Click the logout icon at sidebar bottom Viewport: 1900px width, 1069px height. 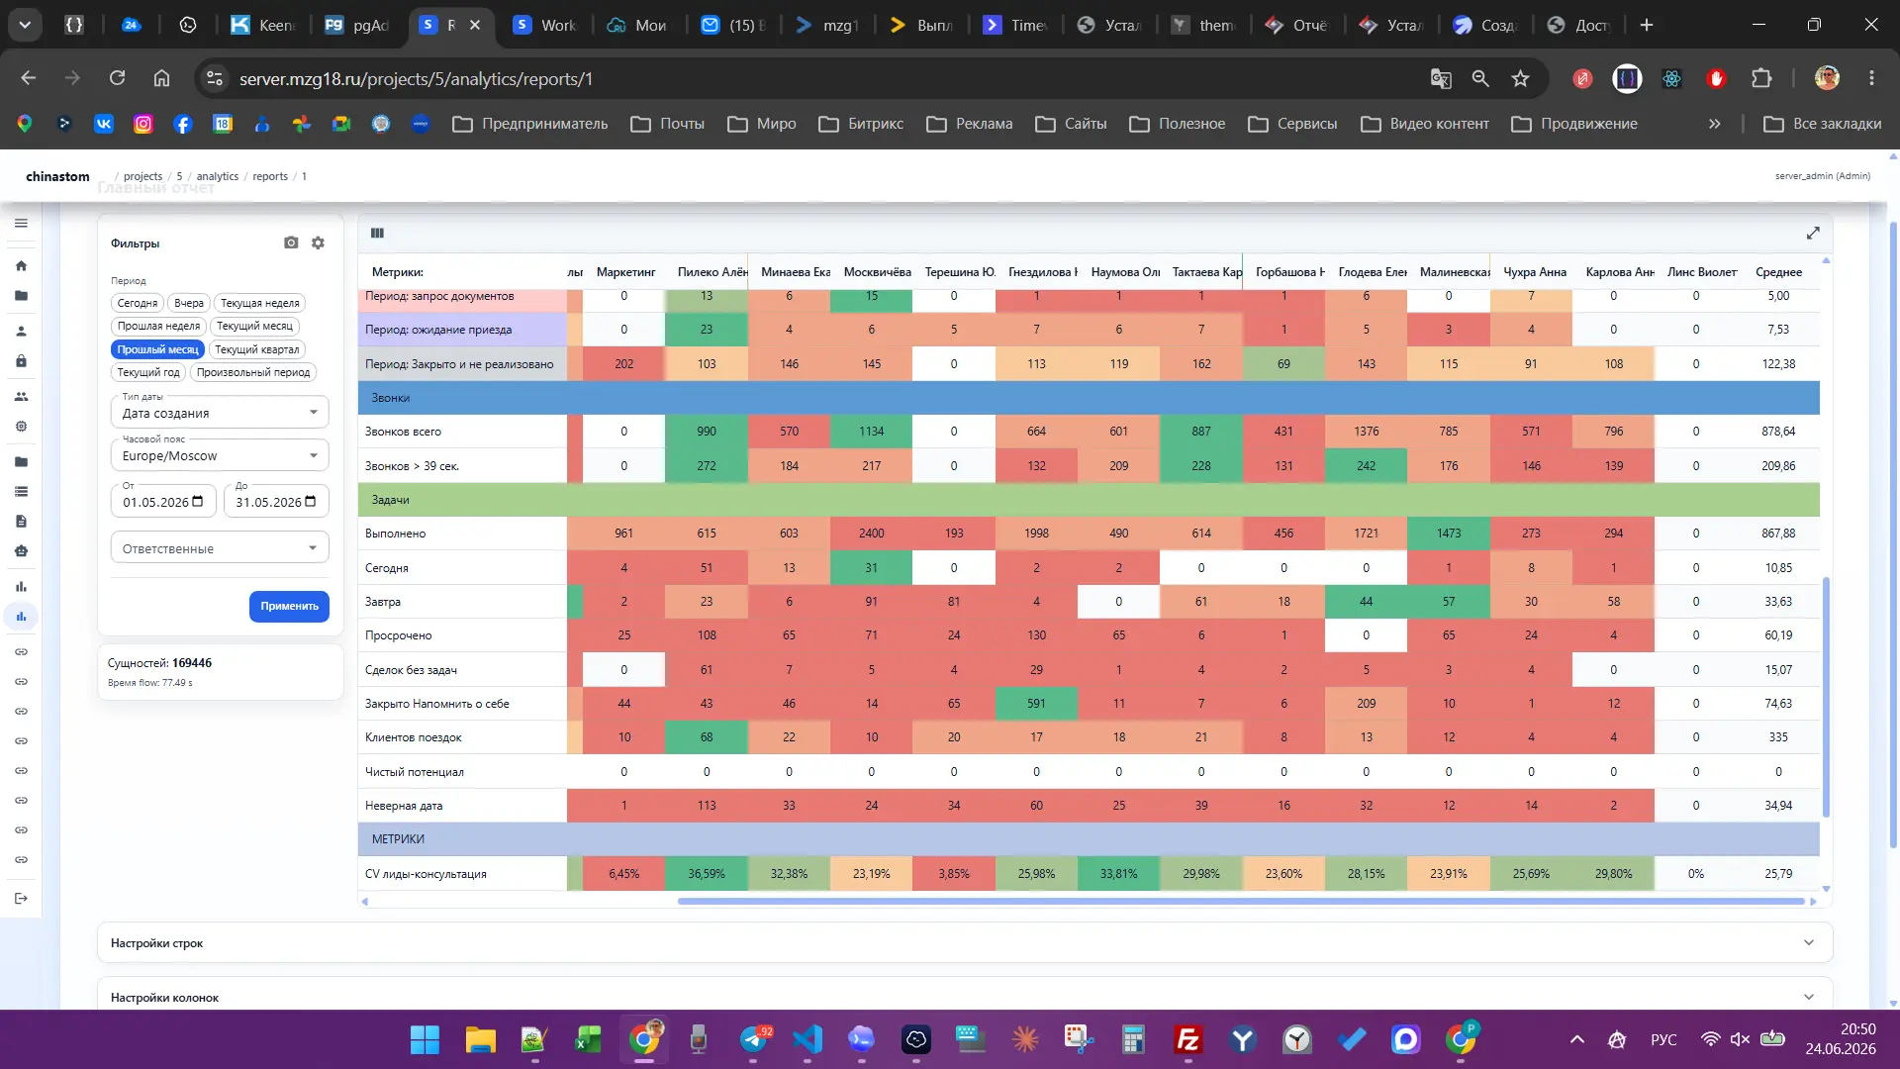[21, 899]
